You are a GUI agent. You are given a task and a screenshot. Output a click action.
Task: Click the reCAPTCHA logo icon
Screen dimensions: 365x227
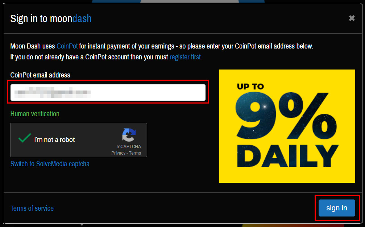click(x=129, y=135)
